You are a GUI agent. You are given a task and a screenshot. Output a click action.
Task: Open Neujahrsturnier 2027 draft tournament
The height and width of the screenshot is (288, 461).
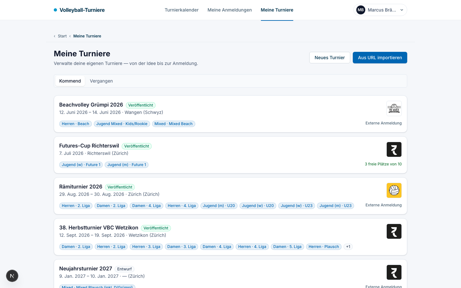85,268
